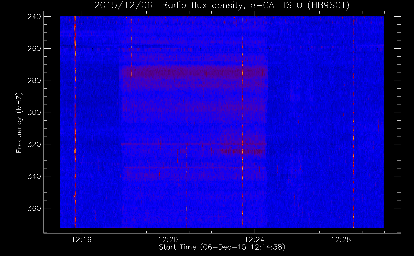Click the 12:28 time tick label

(341, 240)
